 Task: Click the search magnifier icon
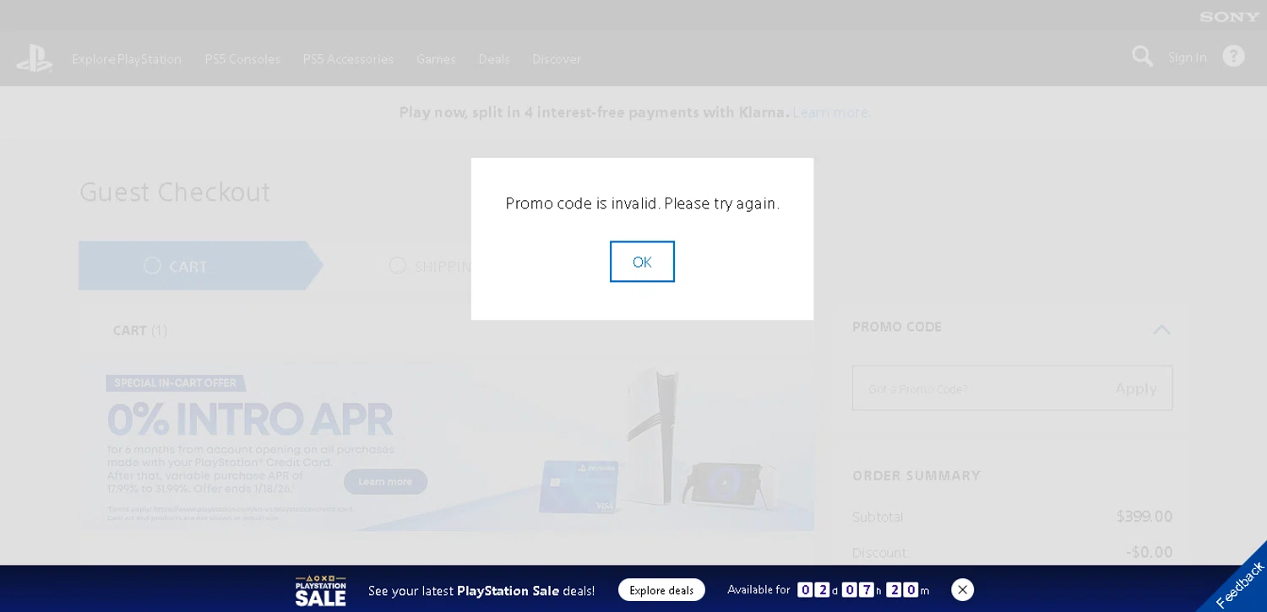(1142, 57)
